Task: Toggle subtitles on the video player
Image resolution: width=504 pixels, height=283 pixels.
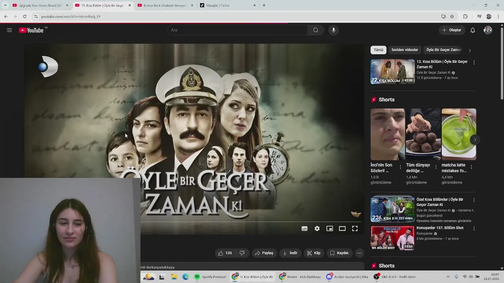Action: (x=304, y=229)
